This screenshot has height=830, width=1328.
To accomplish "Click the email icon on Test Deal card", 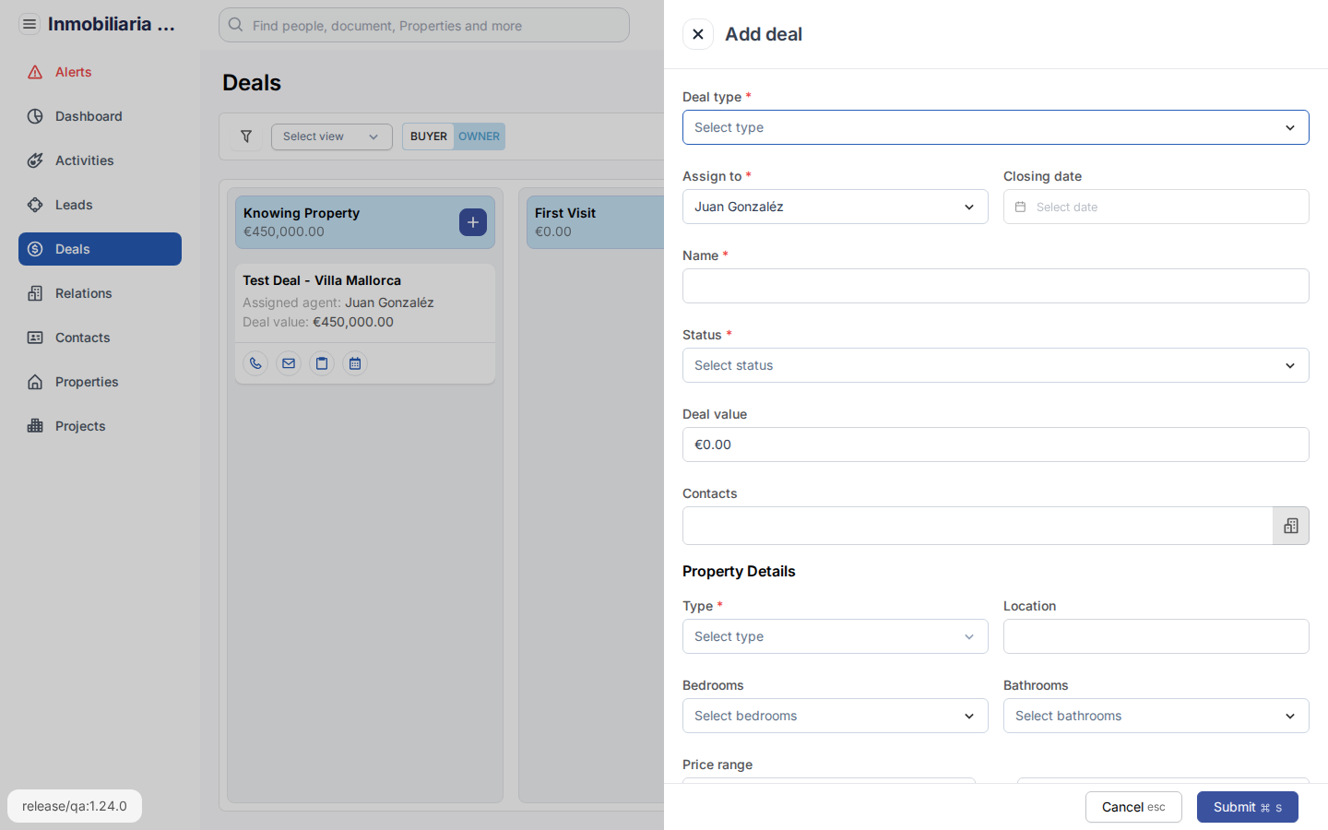I will pyautogui.click(x=289, y=363).
